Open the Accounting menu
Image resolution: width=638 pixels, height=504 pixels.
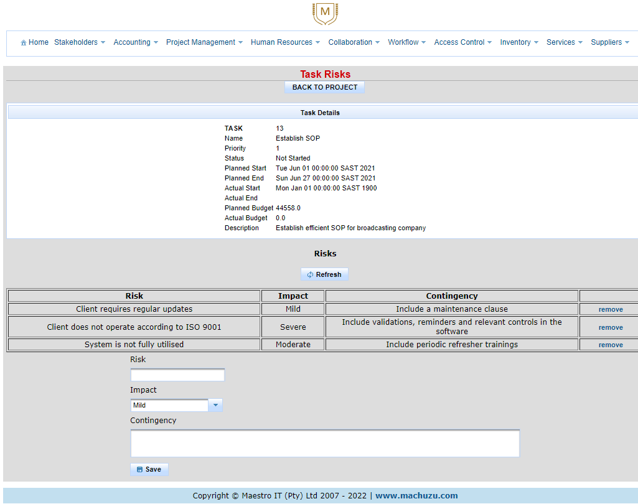point(135,42)
